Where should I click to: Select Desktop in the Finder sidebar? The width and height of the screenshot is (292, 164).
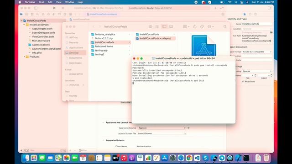pos(75,53)
